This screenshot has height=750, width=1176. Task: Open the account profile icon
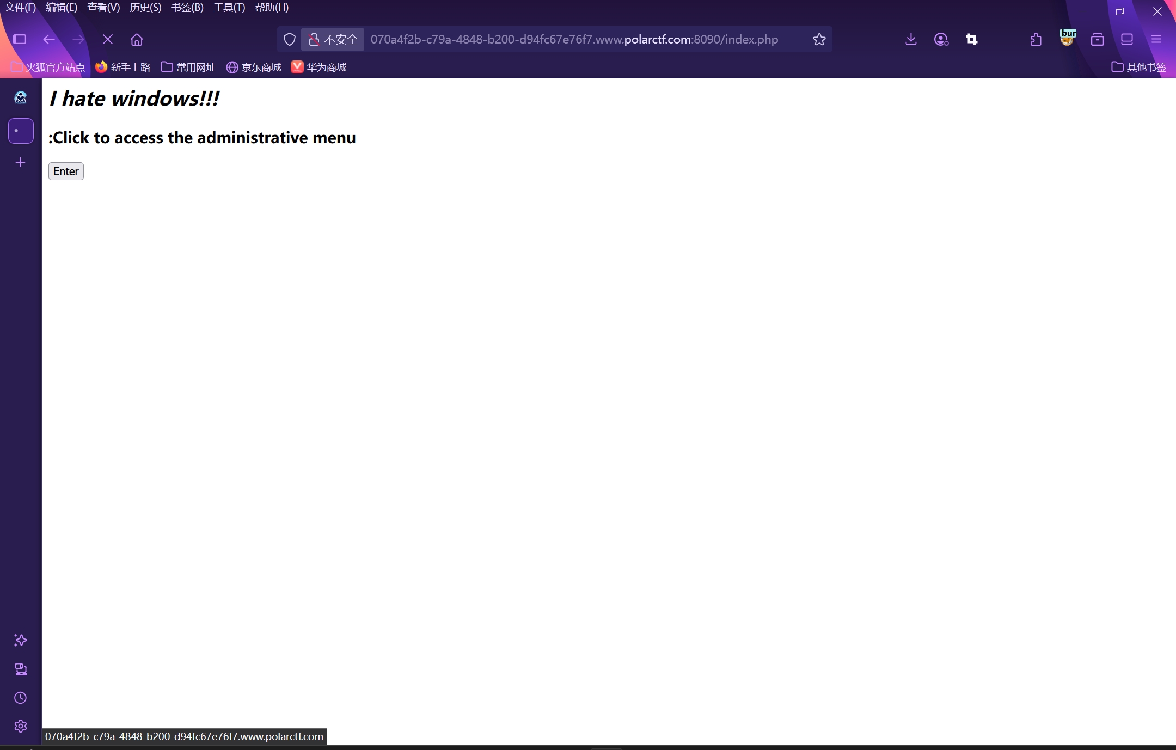point(941,39)
